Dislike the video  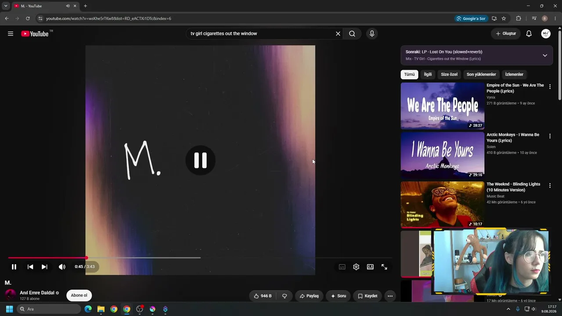[x=285, y=296]
